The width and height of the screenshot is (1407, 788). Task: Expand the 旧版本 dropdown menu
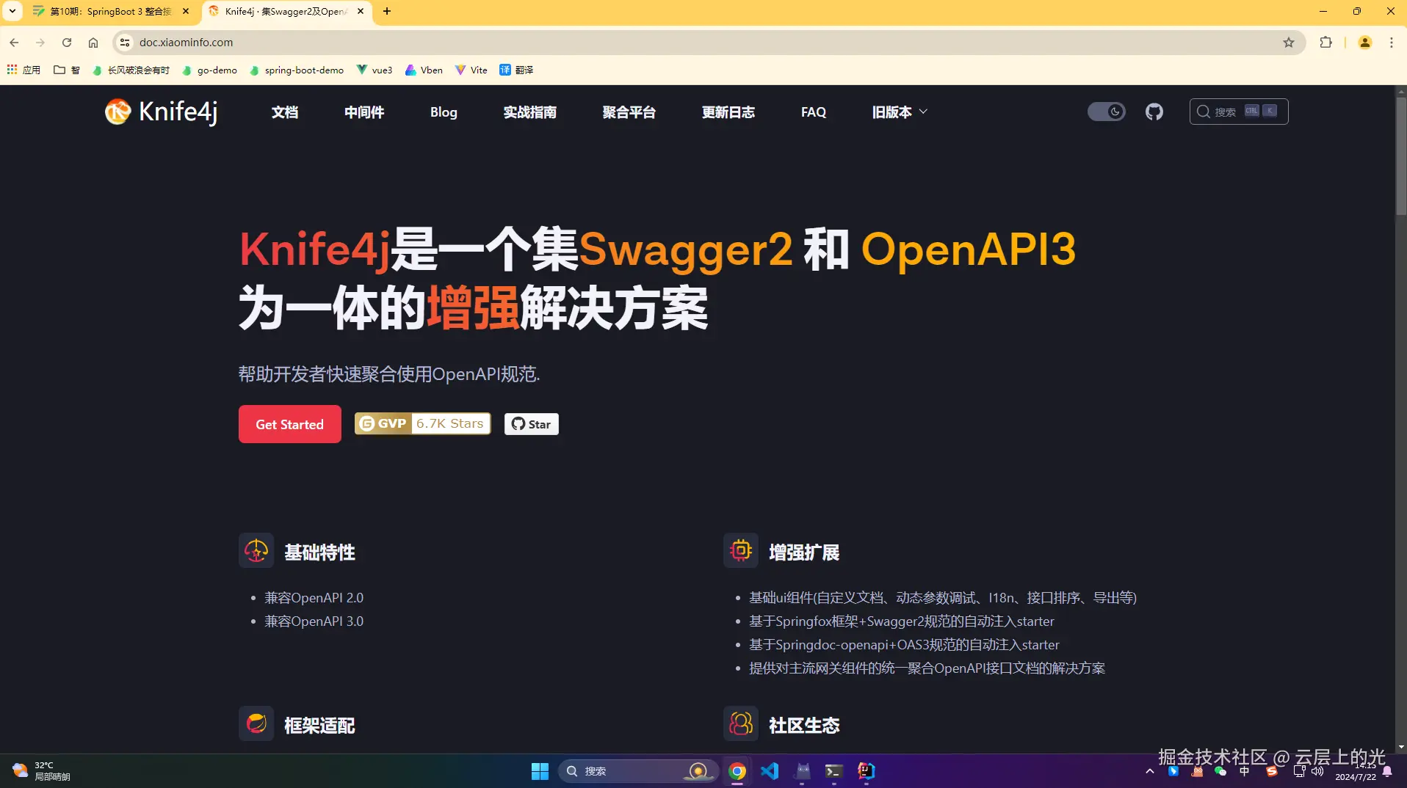(x=900, y=112)
